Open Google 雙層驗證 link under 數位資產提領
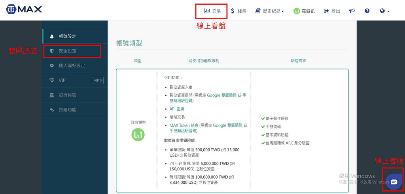Image resolution: width=405 pixels, height=194 pixels. pyautogui.click(x=221, y=95)
